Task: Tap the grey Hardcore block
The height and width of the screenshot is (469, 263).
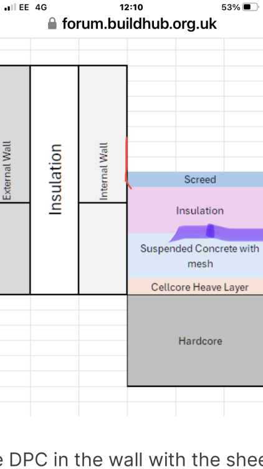Action: click(x=195, y=340)
